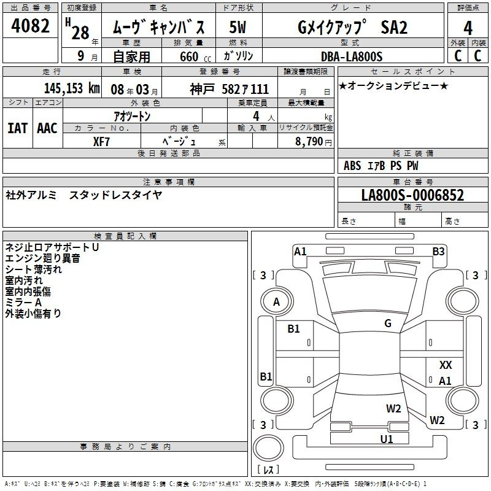Select the U1 dent mark on diagram
491x491 pixels.
(387, 439)
